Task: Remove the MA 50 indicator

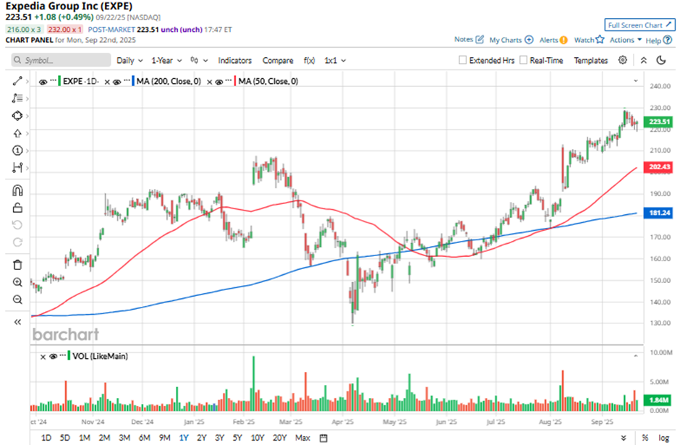Action: 210,82
